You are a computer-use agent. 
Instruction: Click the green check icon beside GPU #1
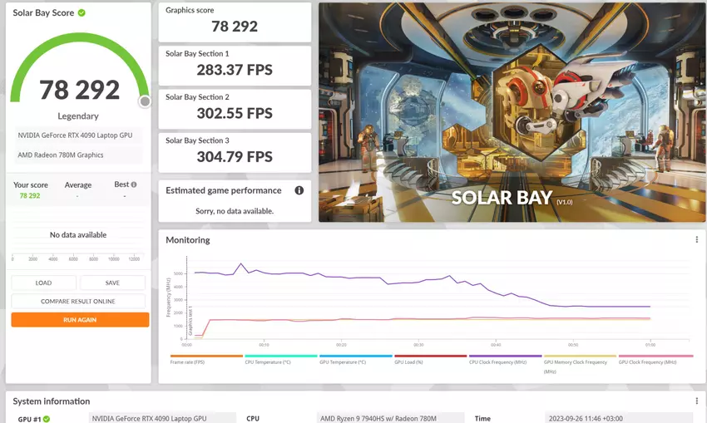point(47,419)
